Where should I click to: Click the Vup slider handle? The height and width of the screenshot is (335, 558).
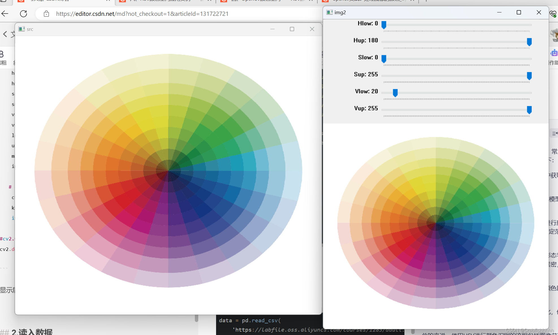pos(529,110)
